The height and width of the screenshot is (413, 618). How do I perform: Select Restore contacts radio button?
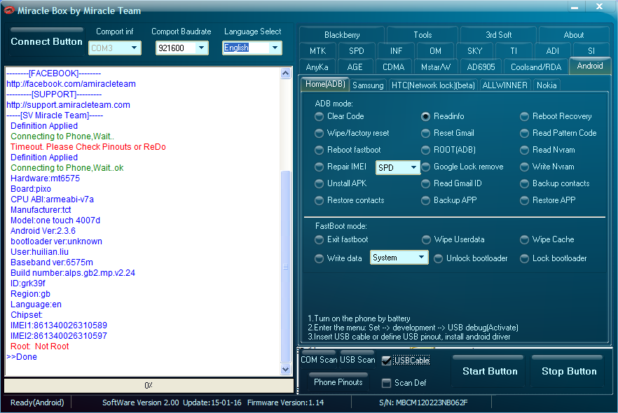coord(319,201)
